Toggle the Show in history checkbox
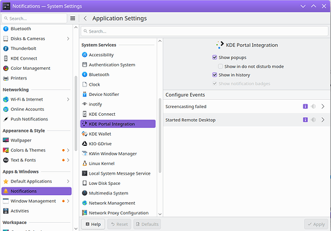 (214, 75)
